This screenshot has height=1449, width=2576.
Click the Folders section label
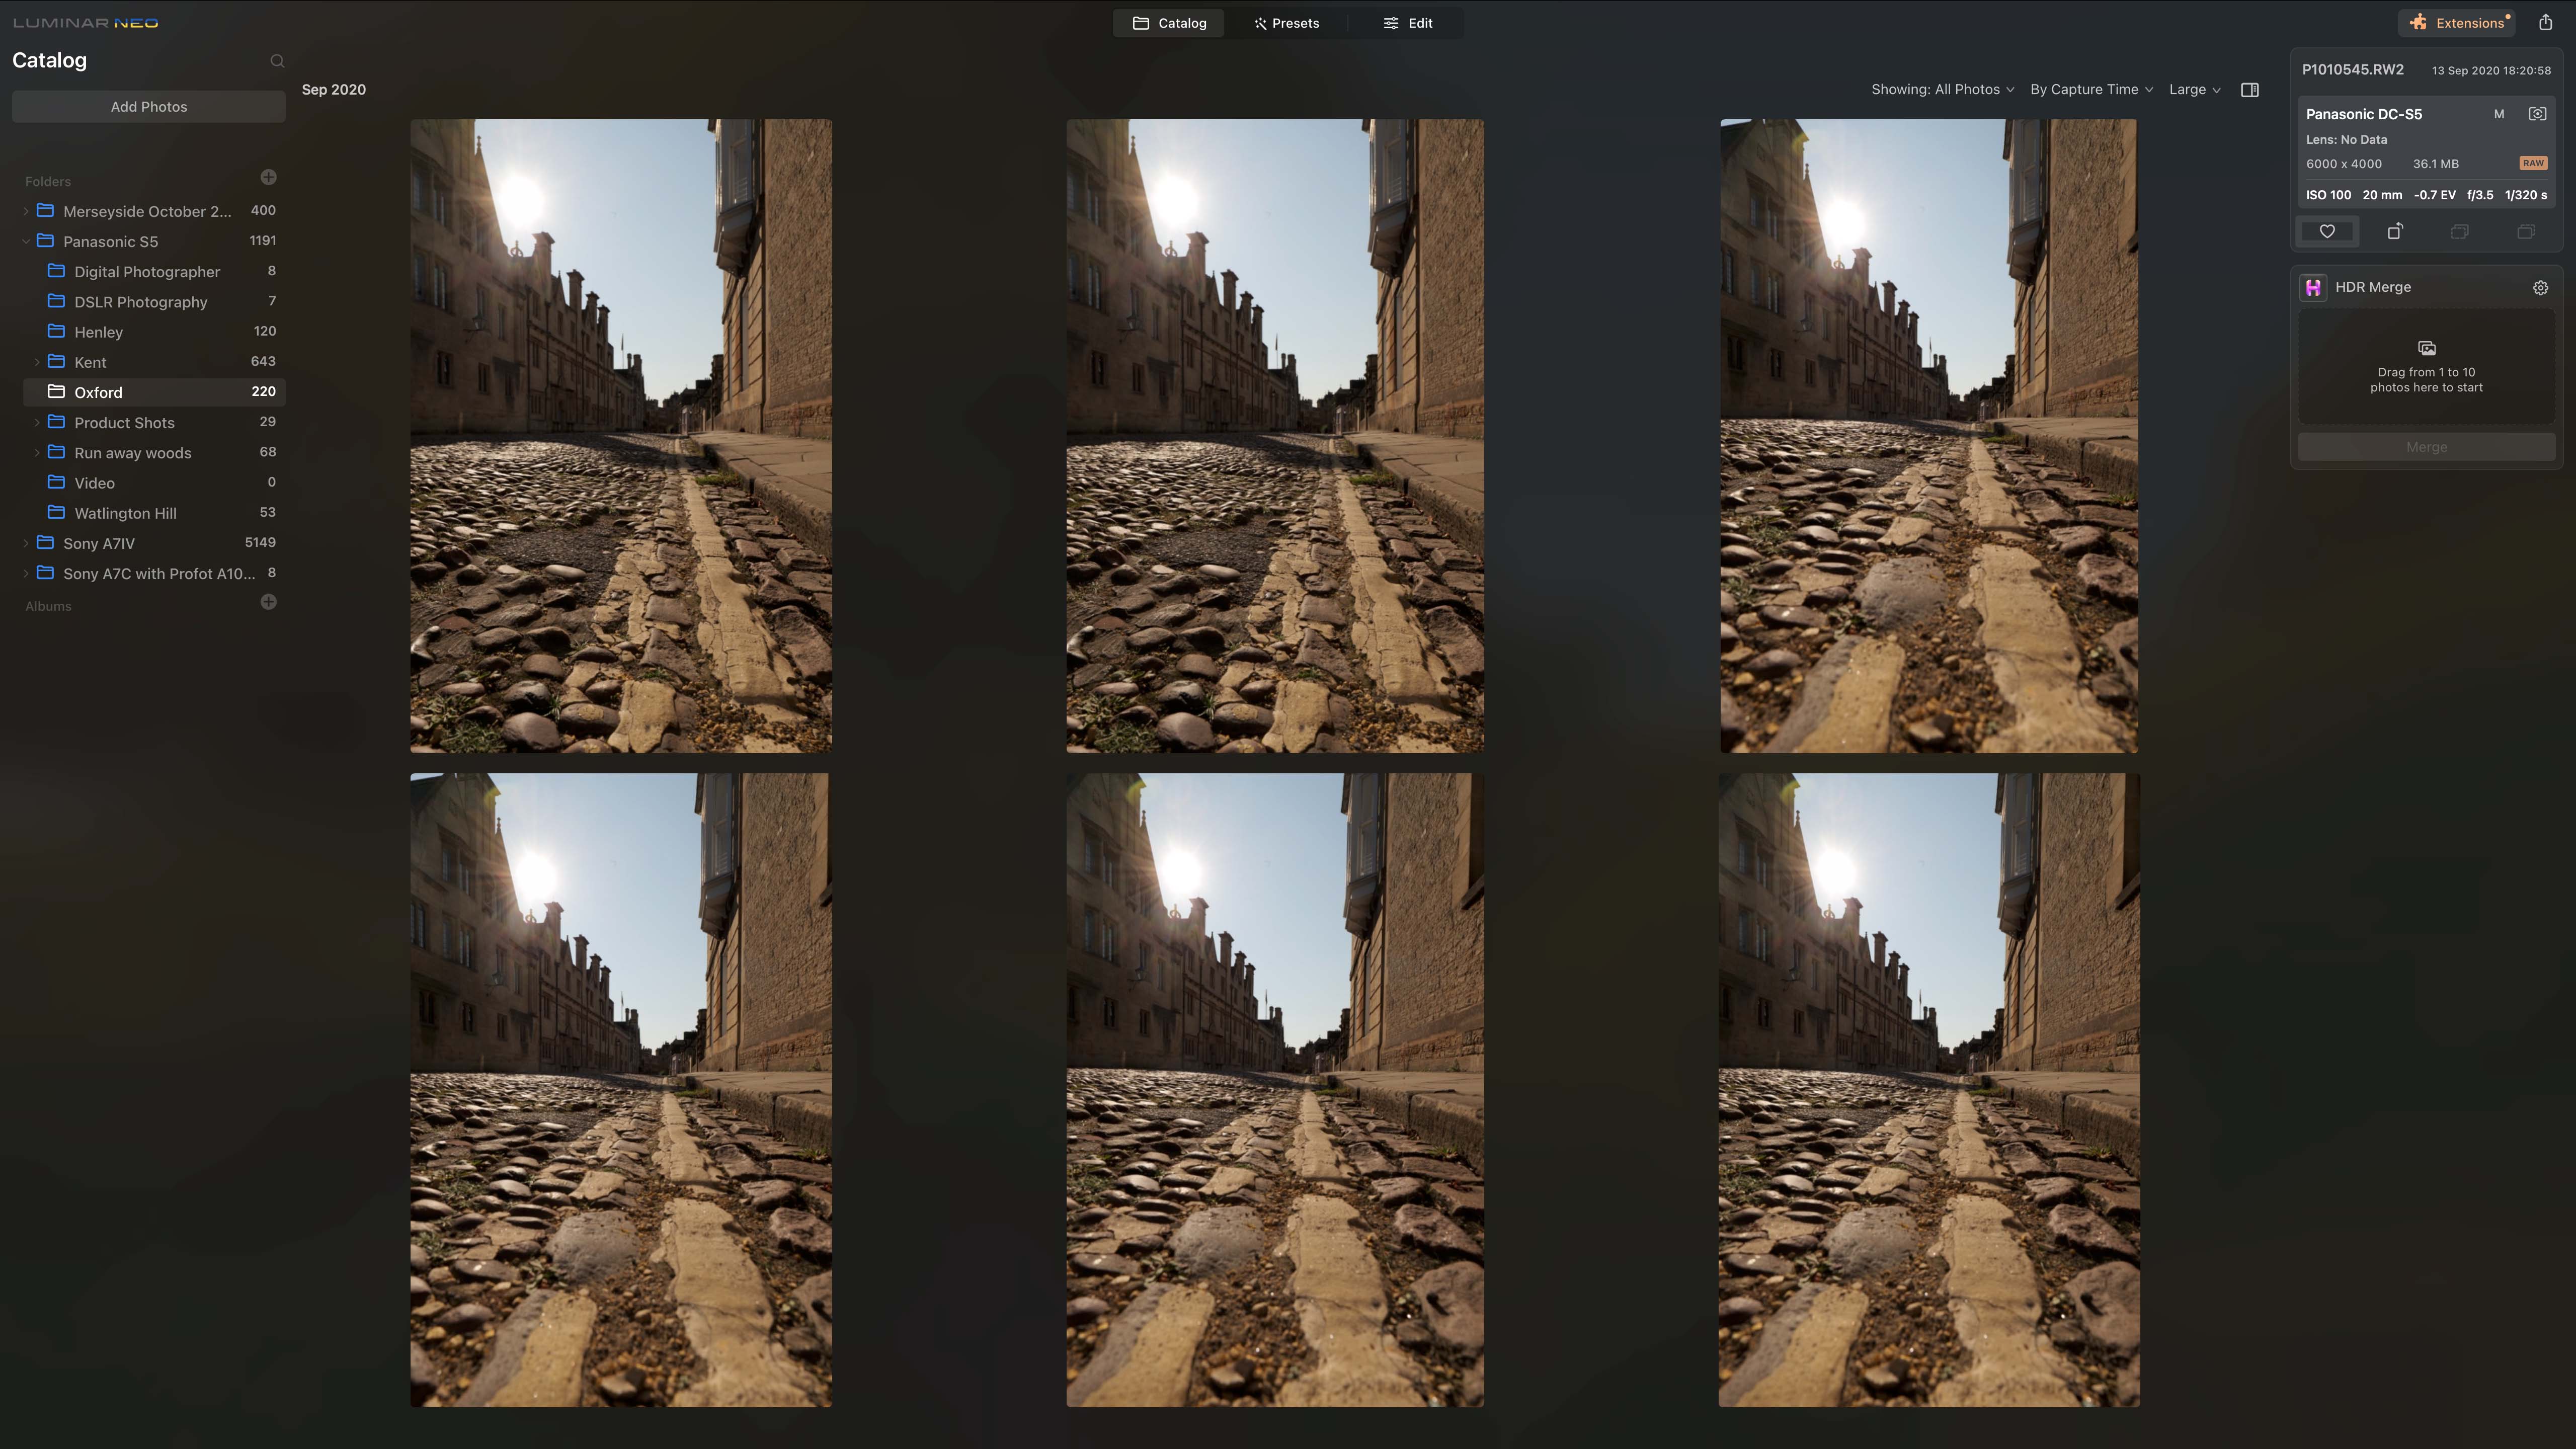pyautogui.click(x=48, y=181)
